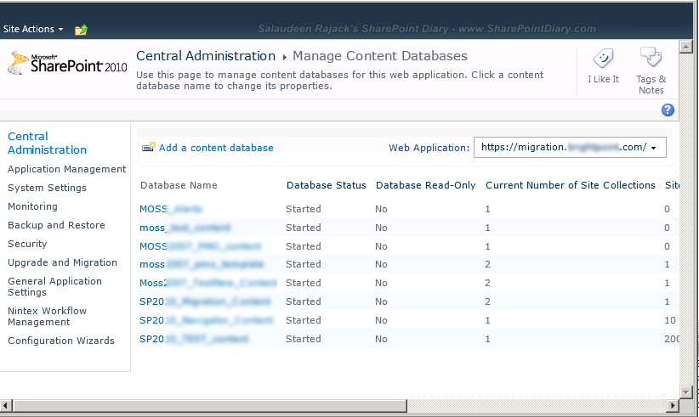This screenshot has height=417, width=699.
Task: Click the SharePoint 2010 logo
Action: (x=67, y=63)
